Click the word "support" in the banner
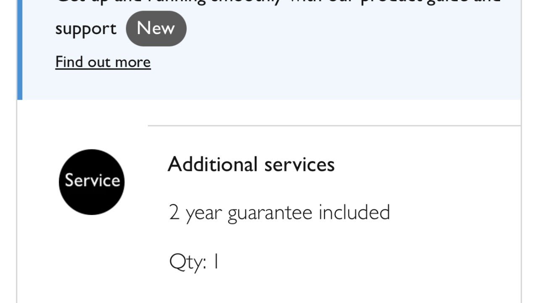538x303 pixels. (86, 29)
